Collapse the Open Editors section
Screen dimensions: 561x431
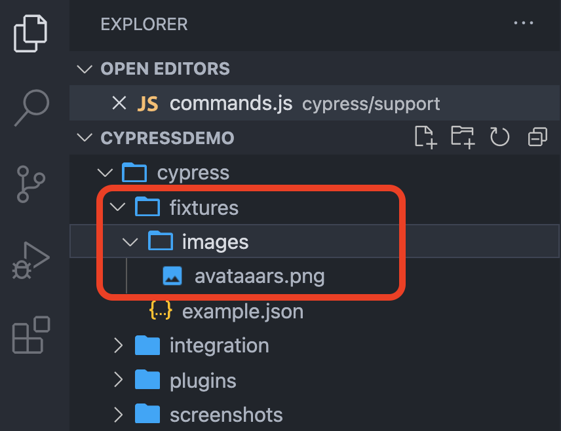(x=84, y=69)
